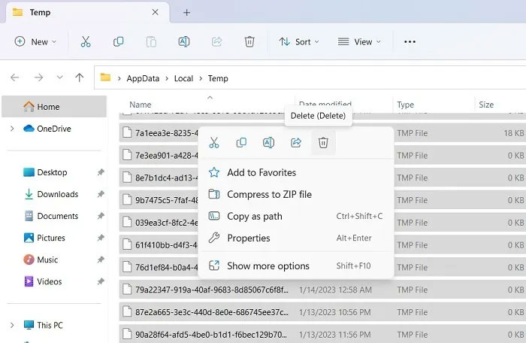Choose Compress to ZIP file
The image size is (526, 343).
click(x=269, y=195)
